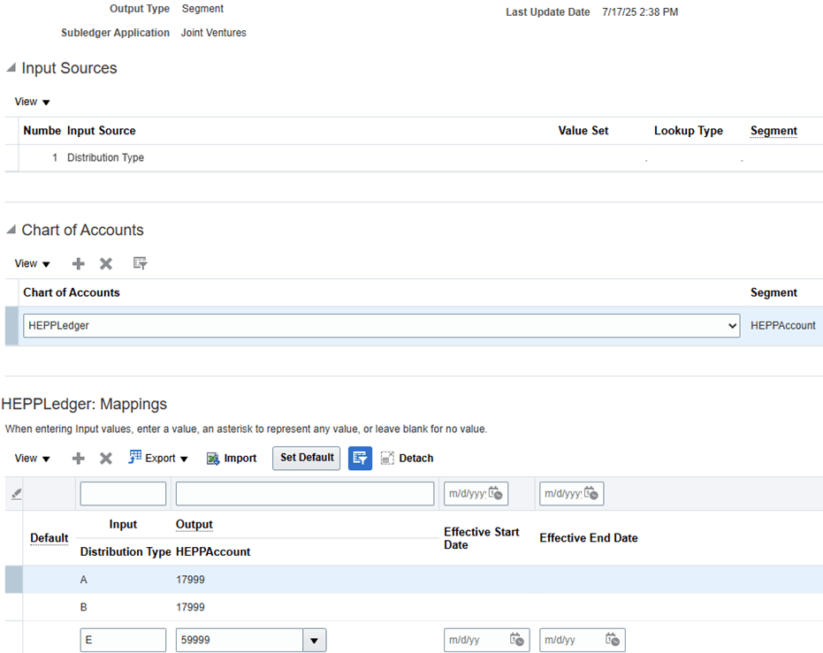Delete the selected mapping row
This screenshot has width=823, height=653.
[104, 458]
